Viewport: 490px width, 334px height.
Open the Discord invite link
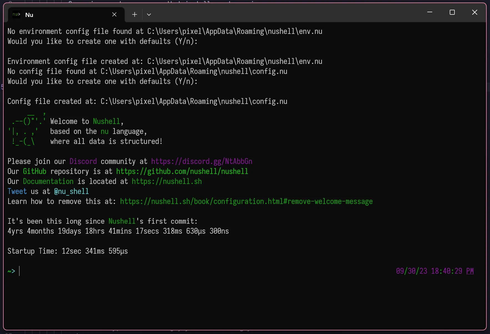click(x=202, y=161)
